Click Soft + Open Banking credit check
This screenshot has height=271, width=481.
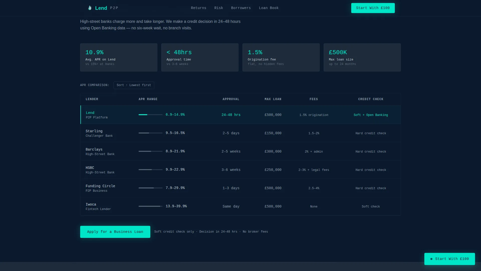pos(371,115)
